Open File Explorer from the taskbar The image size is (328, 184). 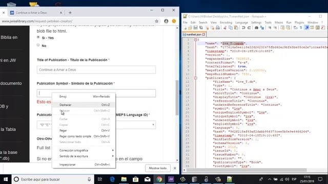(124, 179)
